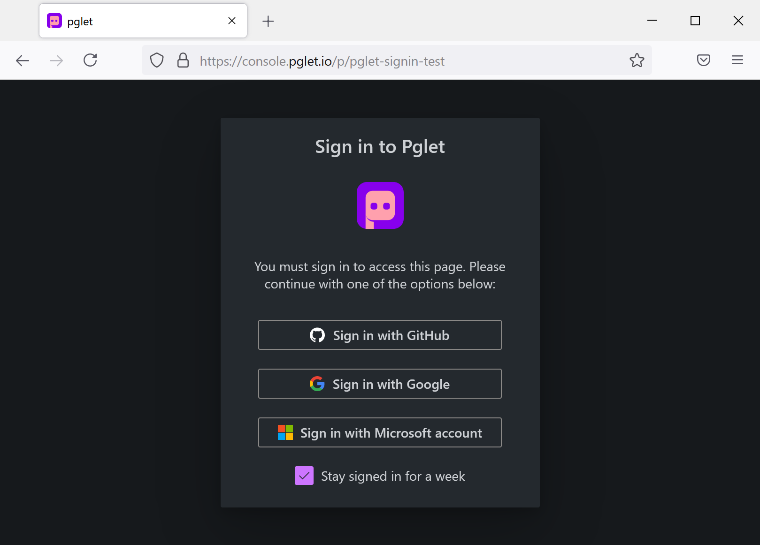Click the padlock site security icon
This screenshot has width=760, height=545.
pos(183,61)
